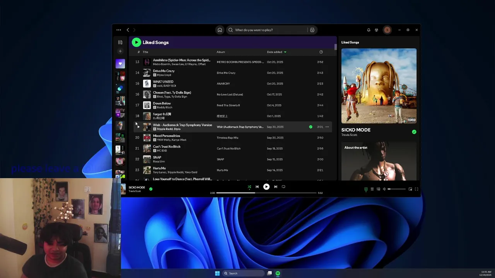495x278 pixels.
Task: Open artist link Roddy Ricch
Action: click(x=164, y=107)
